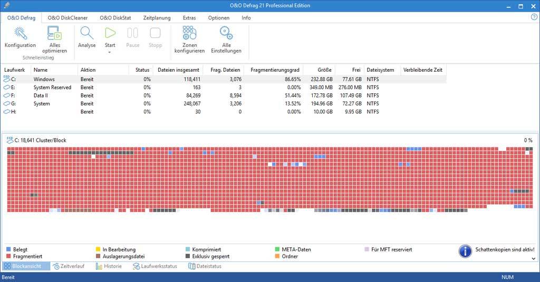Select the F: drive icon
Viewport: 540px width, 282px height.
coord(7,95)
